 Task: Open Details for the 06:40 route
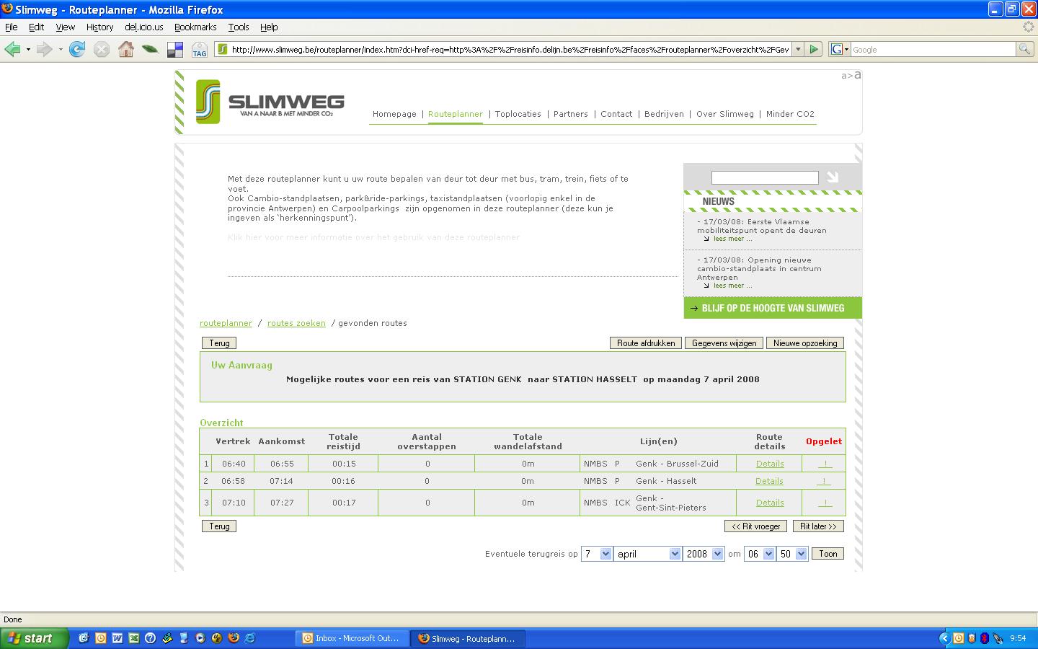click(769, 464)
